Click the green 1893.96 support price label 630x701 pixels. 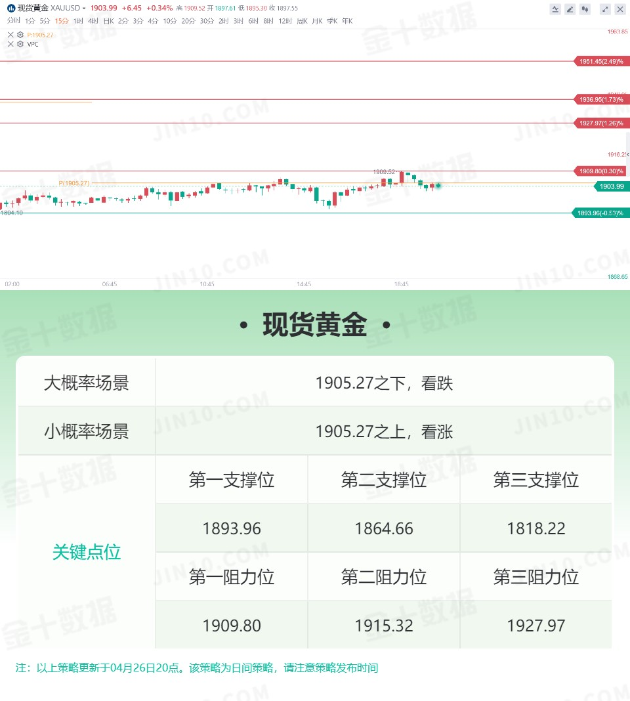600,213
